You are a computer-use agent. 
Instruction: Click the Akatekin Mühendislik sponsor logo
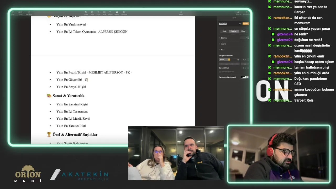[x=79, y=175]
